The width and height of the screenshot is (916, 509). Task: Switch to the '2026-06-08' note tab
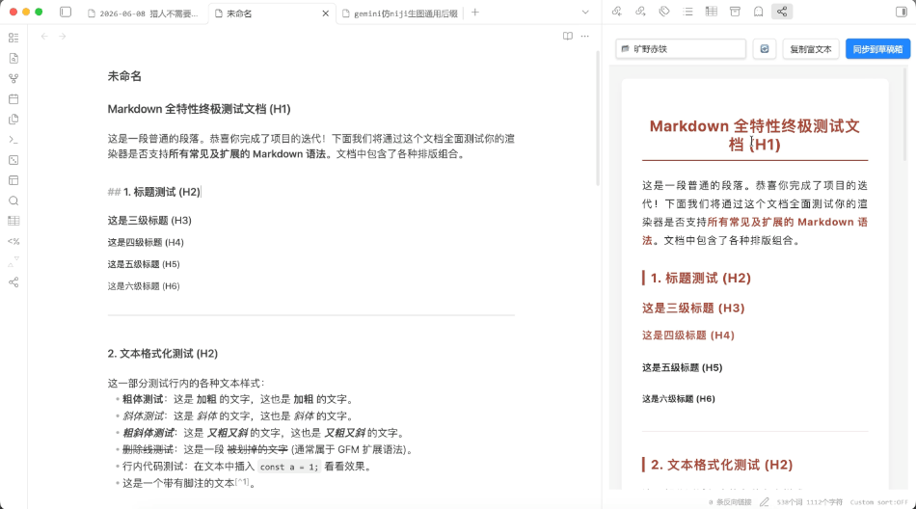(144, 13)
